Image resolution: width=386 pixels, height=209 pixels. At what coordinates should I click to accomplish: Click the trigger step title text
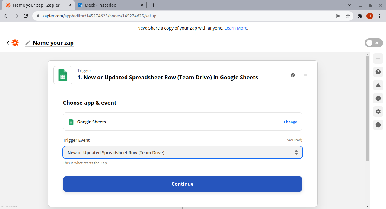(168, 78)
